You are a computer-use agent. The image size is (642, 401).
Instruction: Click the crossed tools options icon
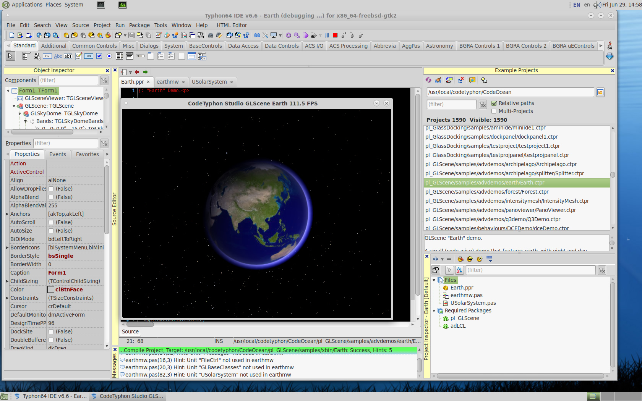click(x=265, y=35)
